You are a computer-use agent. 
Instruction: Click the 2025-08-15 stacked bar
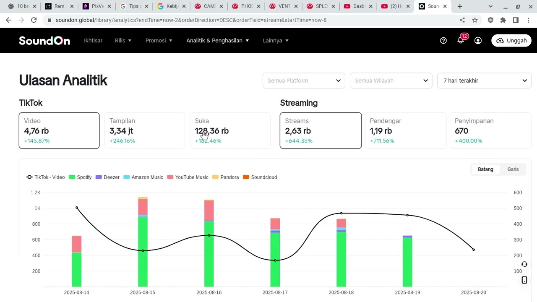[143, 242]
